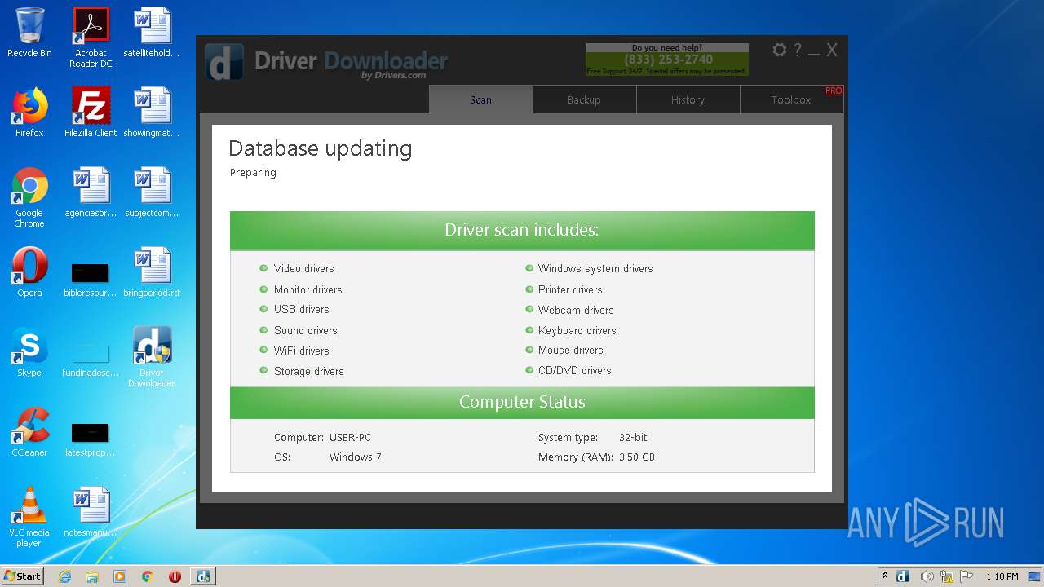This screenshot has height=587, width=1044.
Task: Open Windows Explorer folder in taskbar
Action: coord(92,576)
